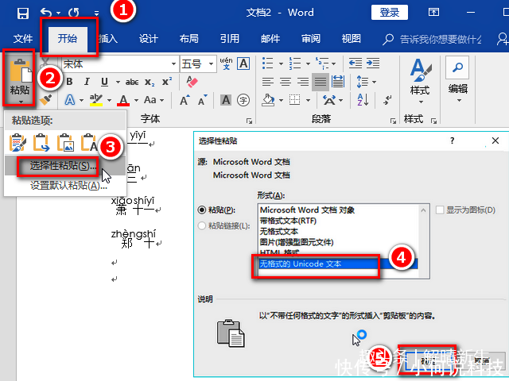
Task: Toggle italic formatting
Action: tap(87, 82)
